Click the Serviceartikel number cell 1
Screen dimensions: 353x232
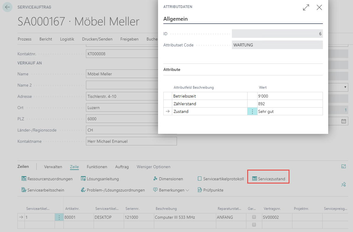pos(40,217)
